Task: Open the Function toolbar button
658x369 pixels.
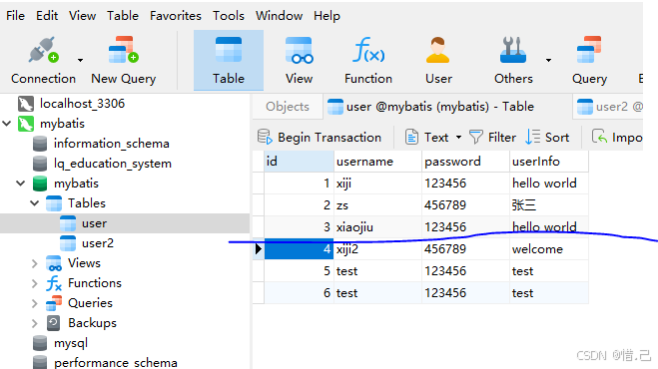Action: 368,61
